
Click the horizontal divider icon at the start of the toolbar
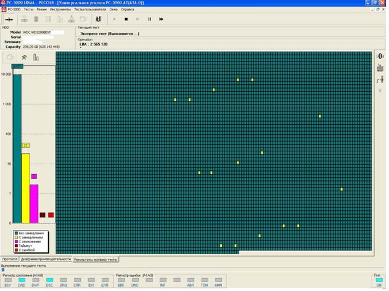(9, 19)
